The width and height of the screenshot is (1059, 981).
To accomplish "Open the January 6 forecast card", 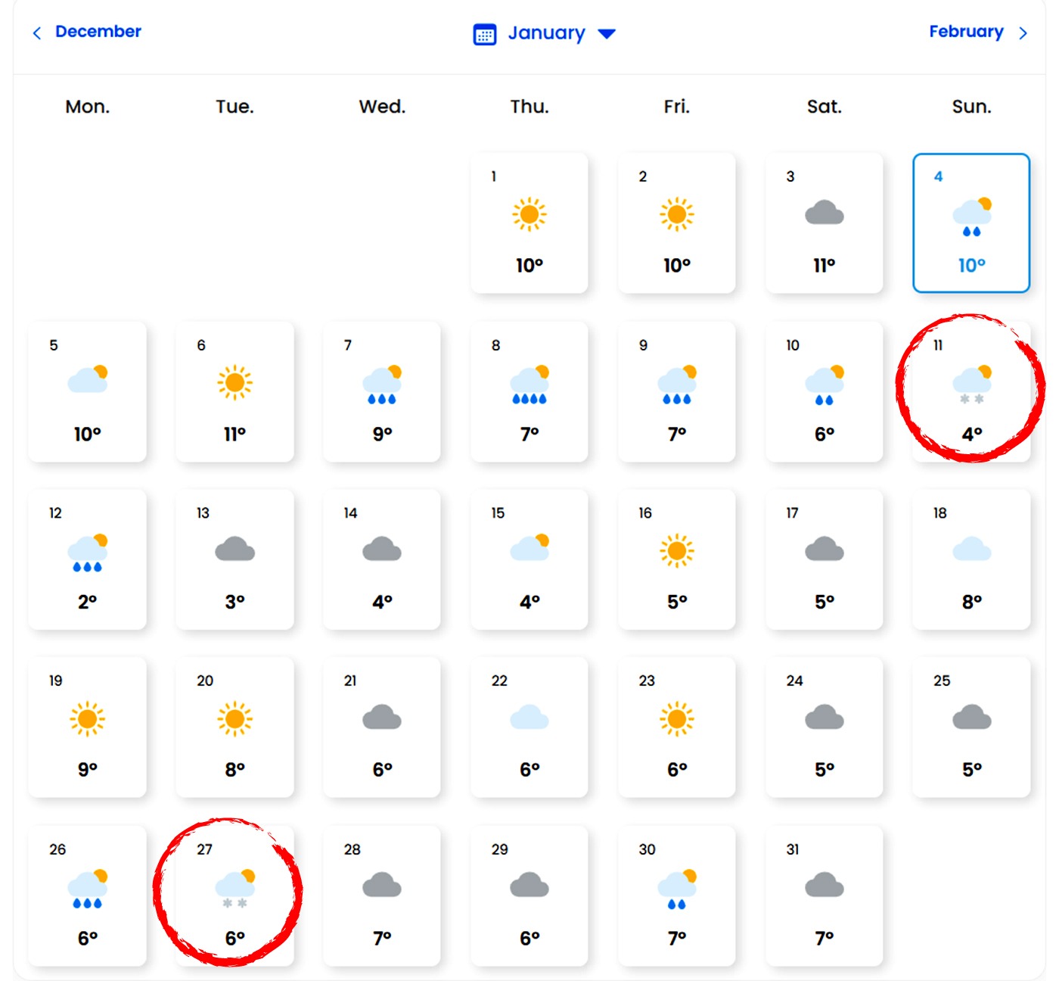I will click(x=234, y=391).
